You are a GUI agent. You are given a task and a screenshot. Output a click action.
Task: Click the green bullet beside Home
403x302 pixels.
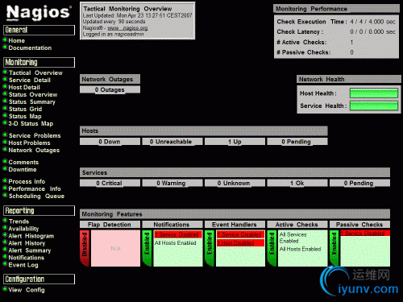[5, 40]
